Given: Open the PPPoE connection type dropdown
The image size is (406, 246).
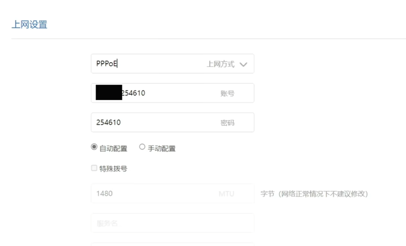Looking at the screenshot, I should pos(173,64).
